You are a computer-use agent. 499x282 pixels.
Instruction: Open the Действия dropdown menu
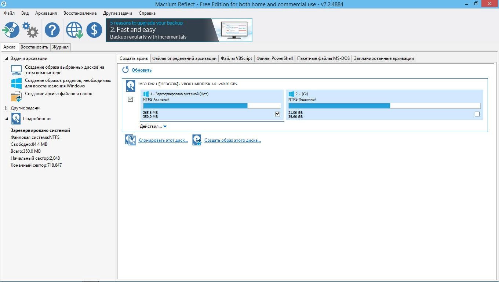(153, 126)
